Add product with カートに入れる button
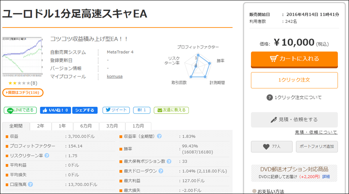349x194 pixels. pos(294,59)
